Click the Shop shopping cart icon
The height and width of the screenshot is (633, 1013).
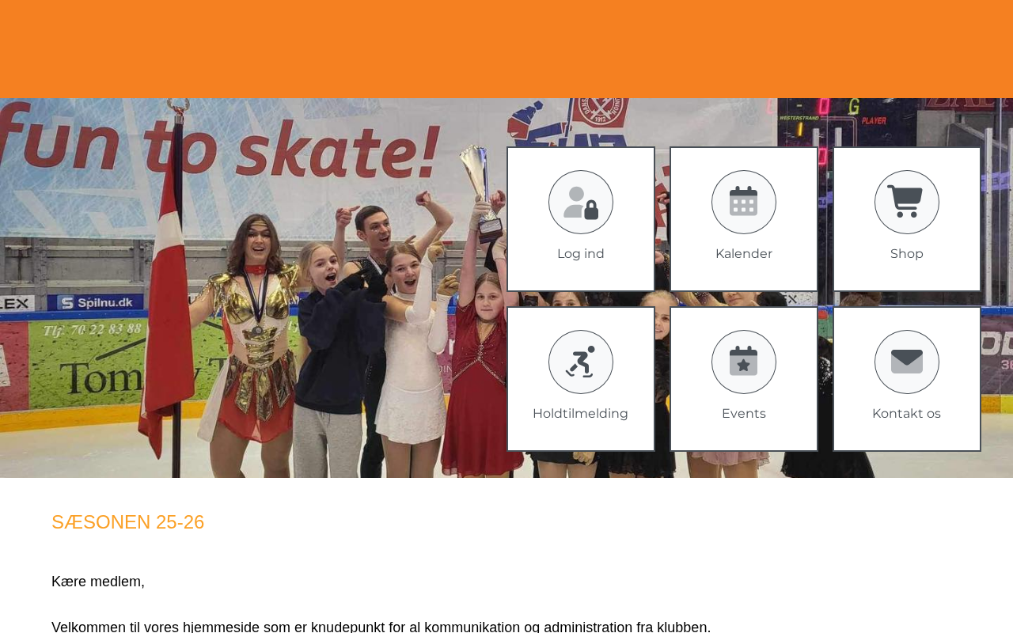click(x=907, y=203)
